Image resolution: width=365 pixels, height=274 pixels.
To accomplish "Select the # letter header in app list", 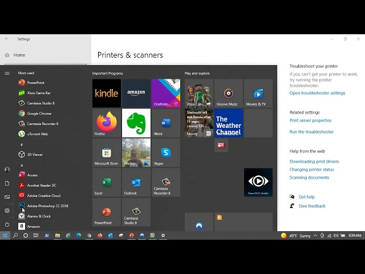I will click(x=22, y=144).
